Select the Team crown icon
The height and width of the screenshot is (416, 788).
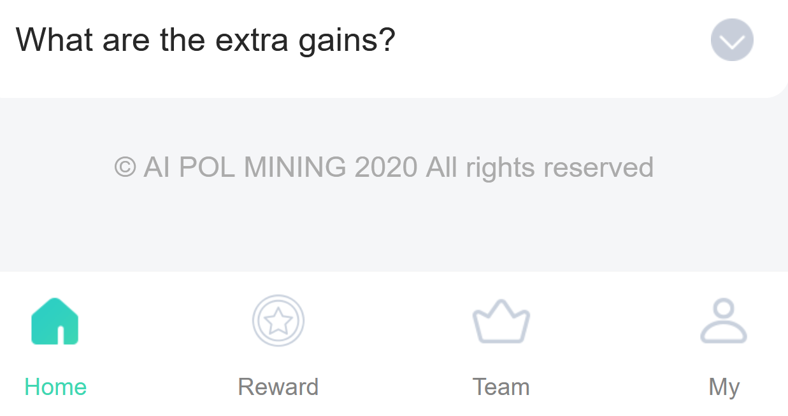[x=501, y=321]
